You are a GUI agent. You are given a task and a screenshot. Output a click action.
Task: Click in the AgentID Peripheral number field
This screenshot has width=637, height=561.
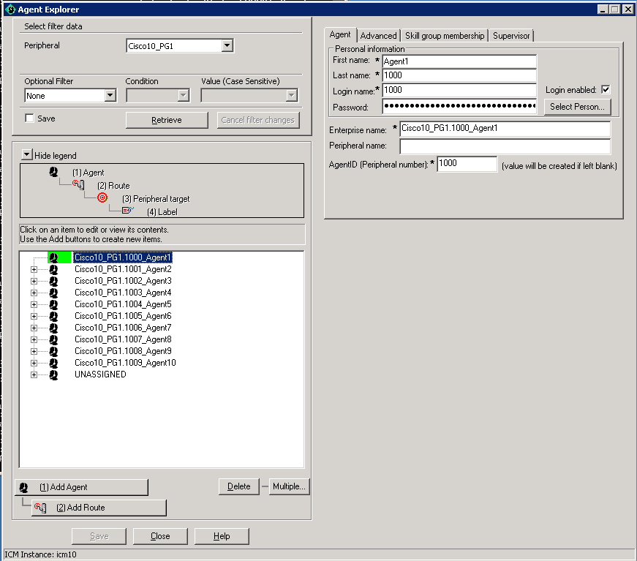click(x=467, y=164)
